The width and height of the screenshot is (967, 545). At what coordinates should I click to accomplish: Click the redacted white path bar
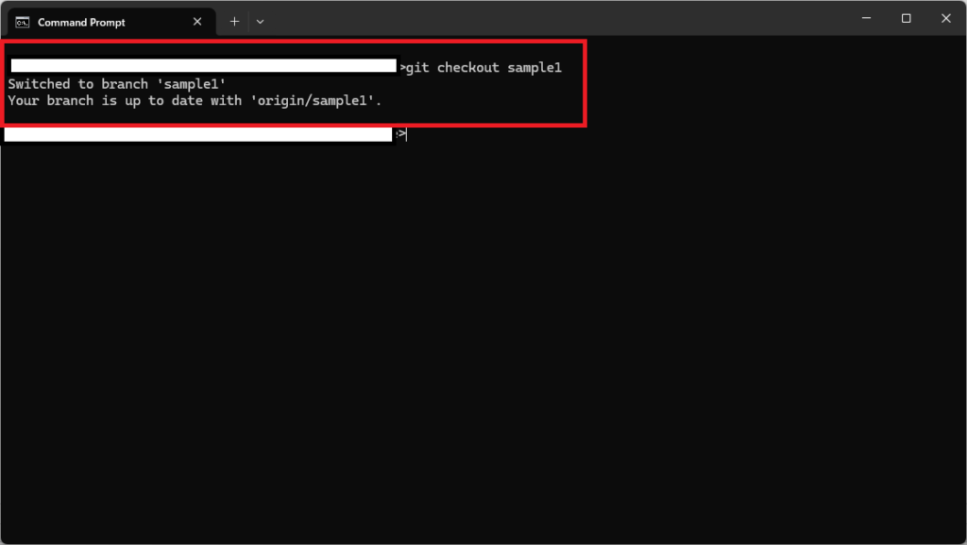pos(203,65)
